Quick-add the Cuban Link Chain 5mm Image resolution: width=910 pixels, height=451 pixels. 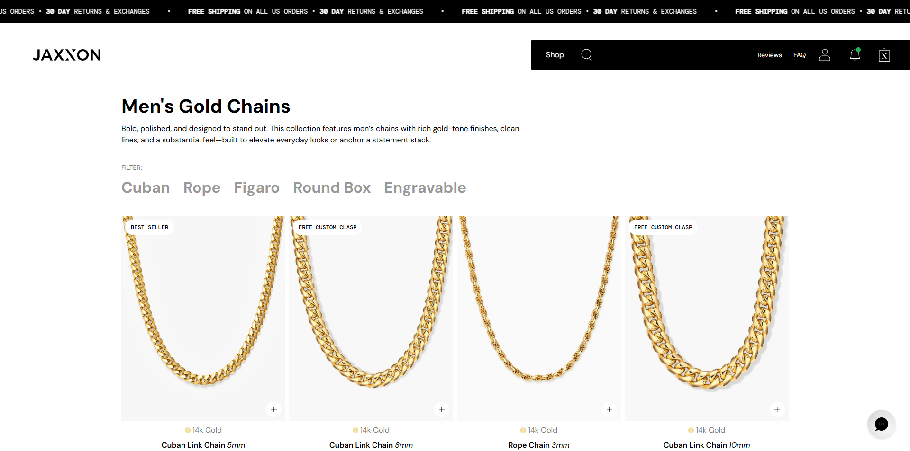pyautogui.click(x=274, y=409)
